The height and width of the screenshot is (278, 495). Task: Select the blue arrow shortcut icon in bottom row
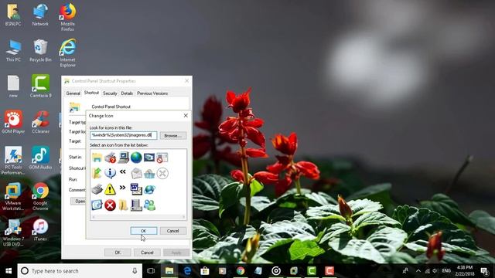point(97,205)
